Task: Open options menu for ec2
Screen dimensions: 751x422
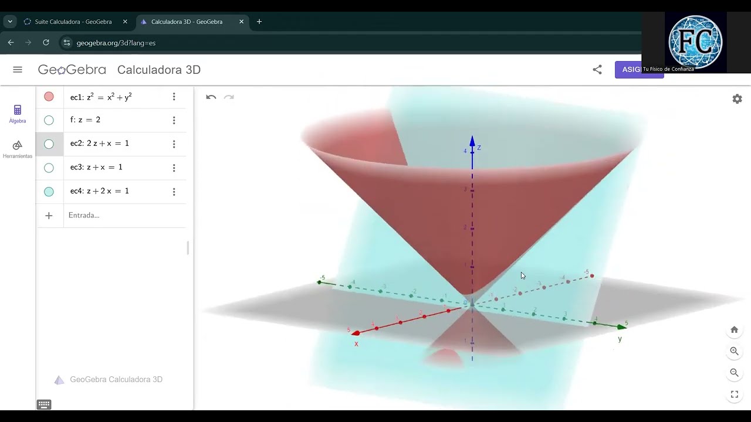Action: [x=174, y=144]
